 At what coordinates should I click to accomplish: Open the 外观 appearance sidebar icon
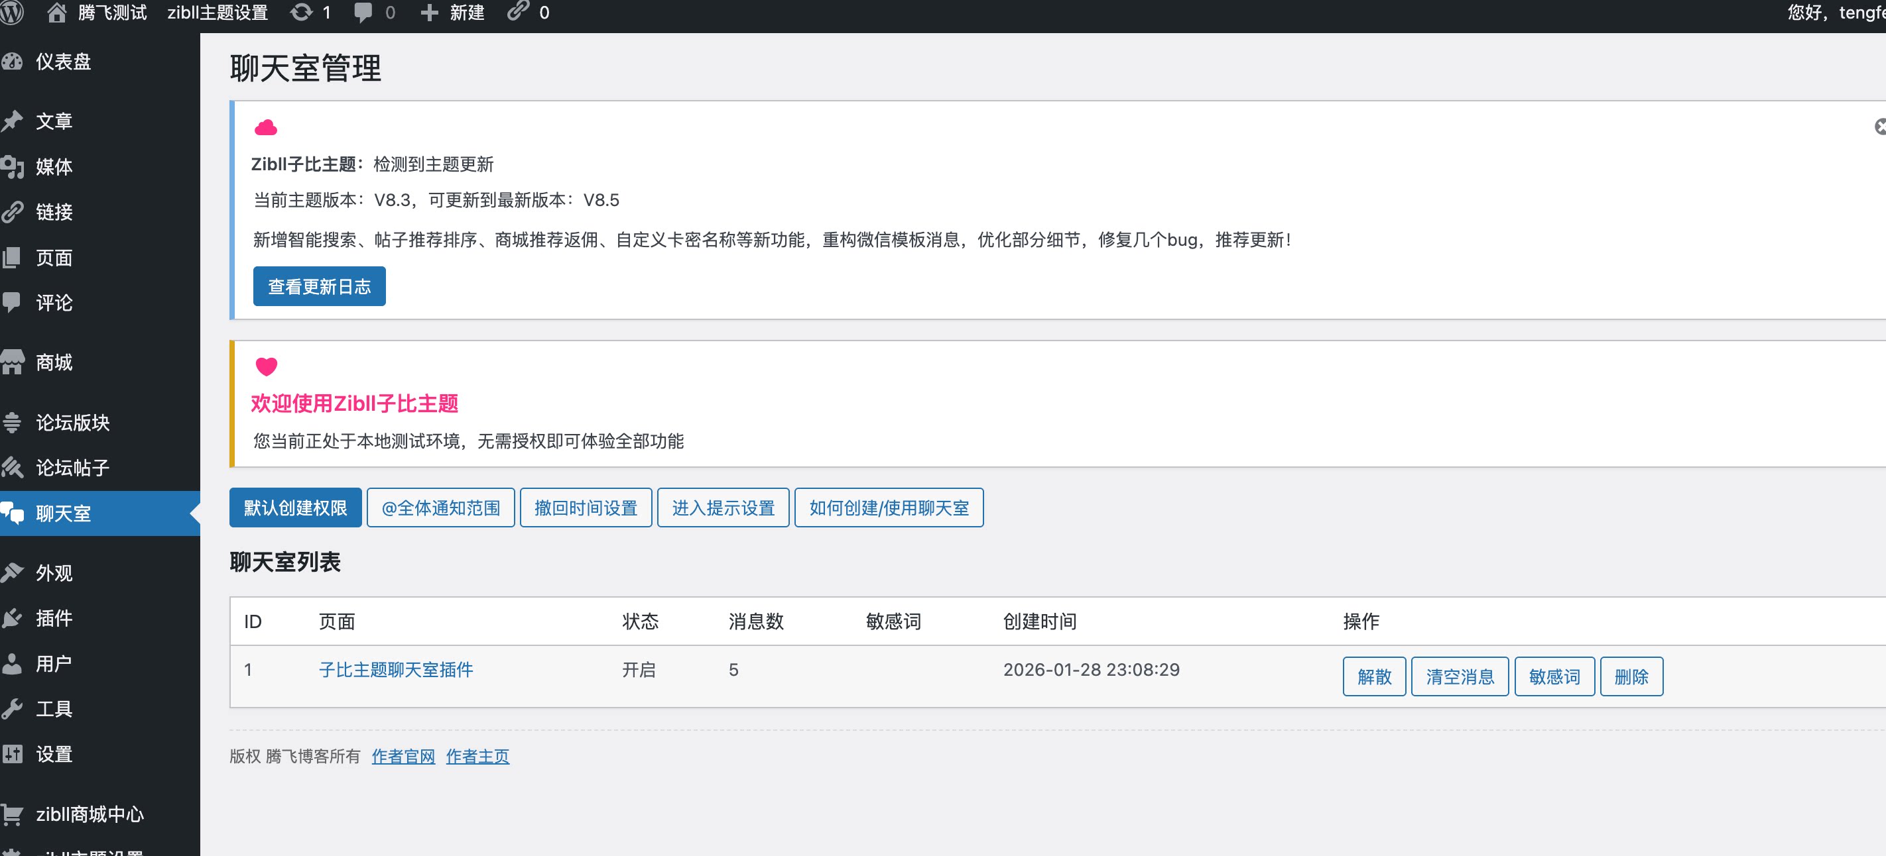pos(12,573)
